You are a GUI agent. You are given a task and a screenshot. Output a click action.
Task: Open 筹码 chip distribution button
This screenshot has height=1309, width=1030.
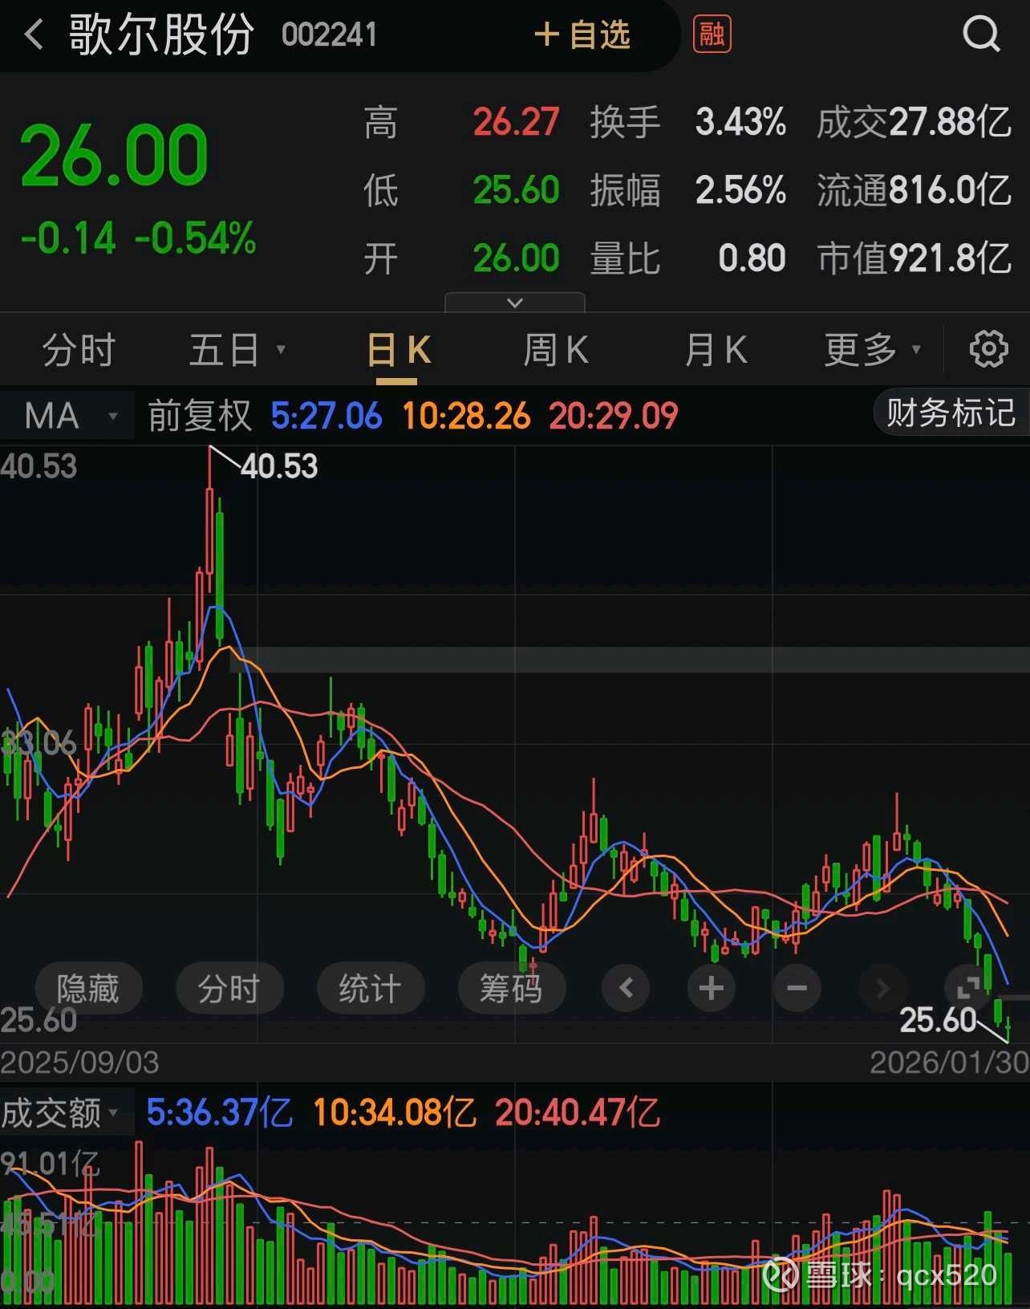point(512,988)
